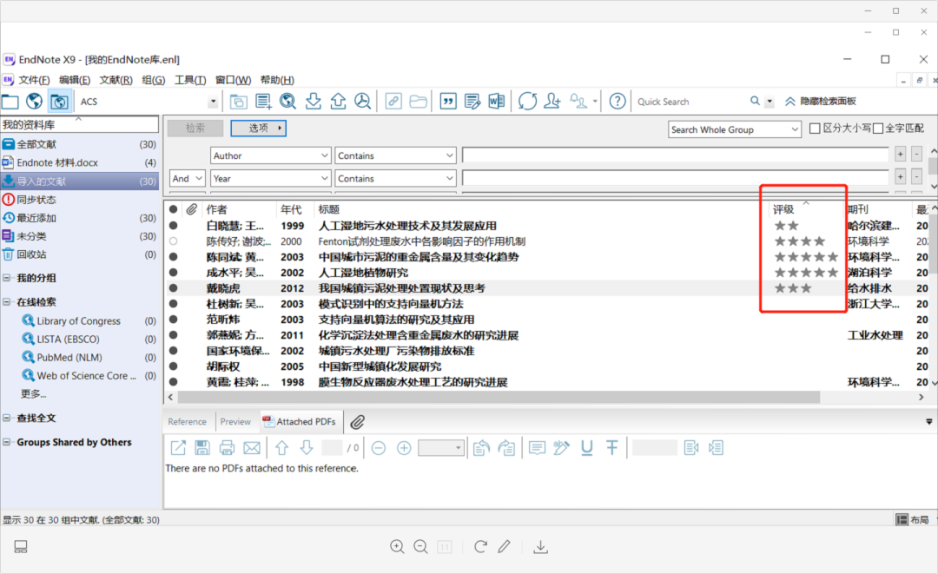This screenshot has height=574, width=938.
Task: Collapse the 我的分组 group set
Action: (7, 278)
